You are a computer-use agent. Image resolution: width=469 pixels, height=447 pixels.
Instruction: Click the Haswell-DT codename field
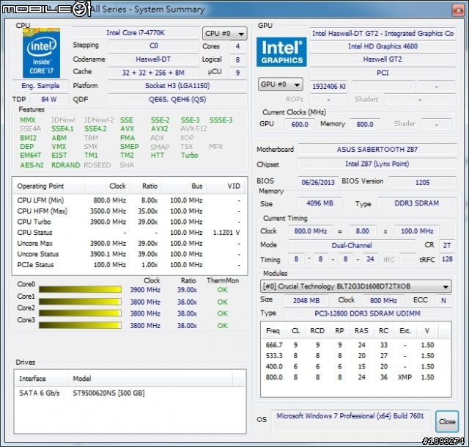153,59
